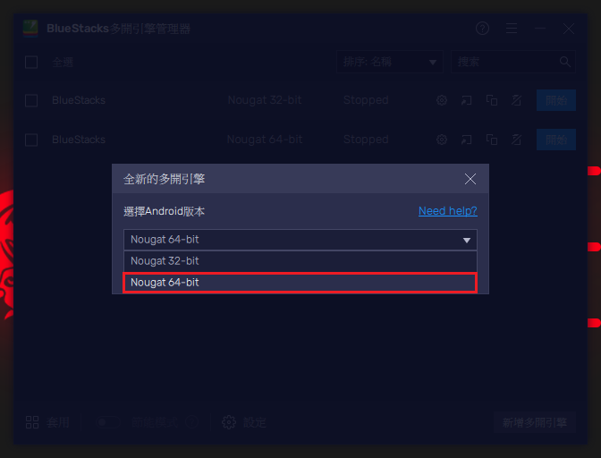Clone the Nougat 64-bit instance
Viewport: 601px width, 458px height.
pos(492,140)
